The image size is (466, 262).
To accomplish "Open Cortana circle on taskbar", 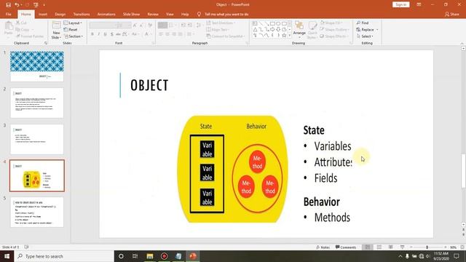I will pos(121,256).
